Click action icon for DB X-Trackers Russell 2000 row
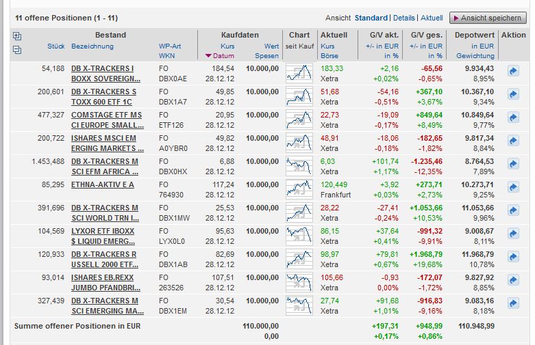This screenshot has width=535, height=345. click(x=513, y=258)
